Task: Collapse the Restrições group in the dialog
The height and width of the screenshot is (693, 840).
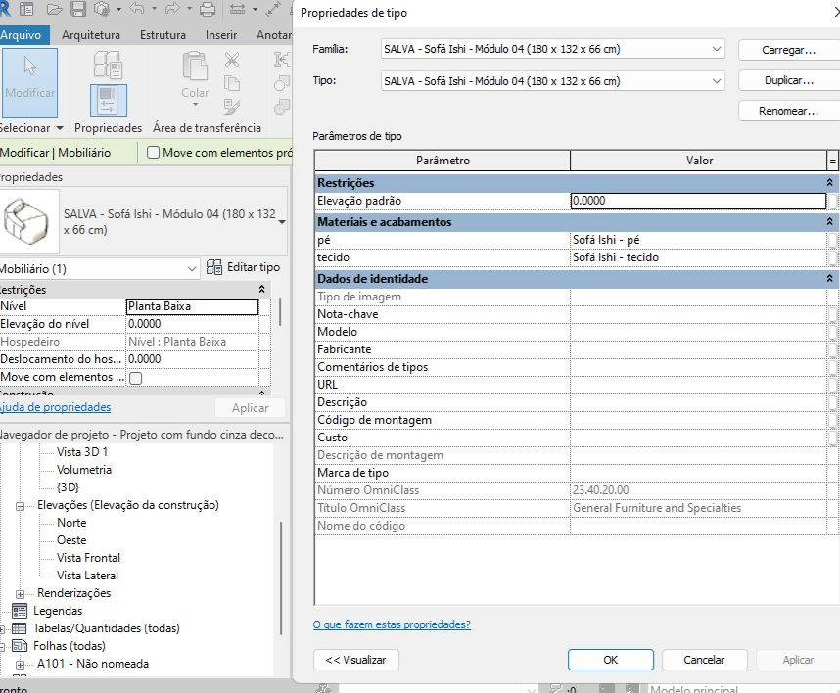Action: [829, 183]
